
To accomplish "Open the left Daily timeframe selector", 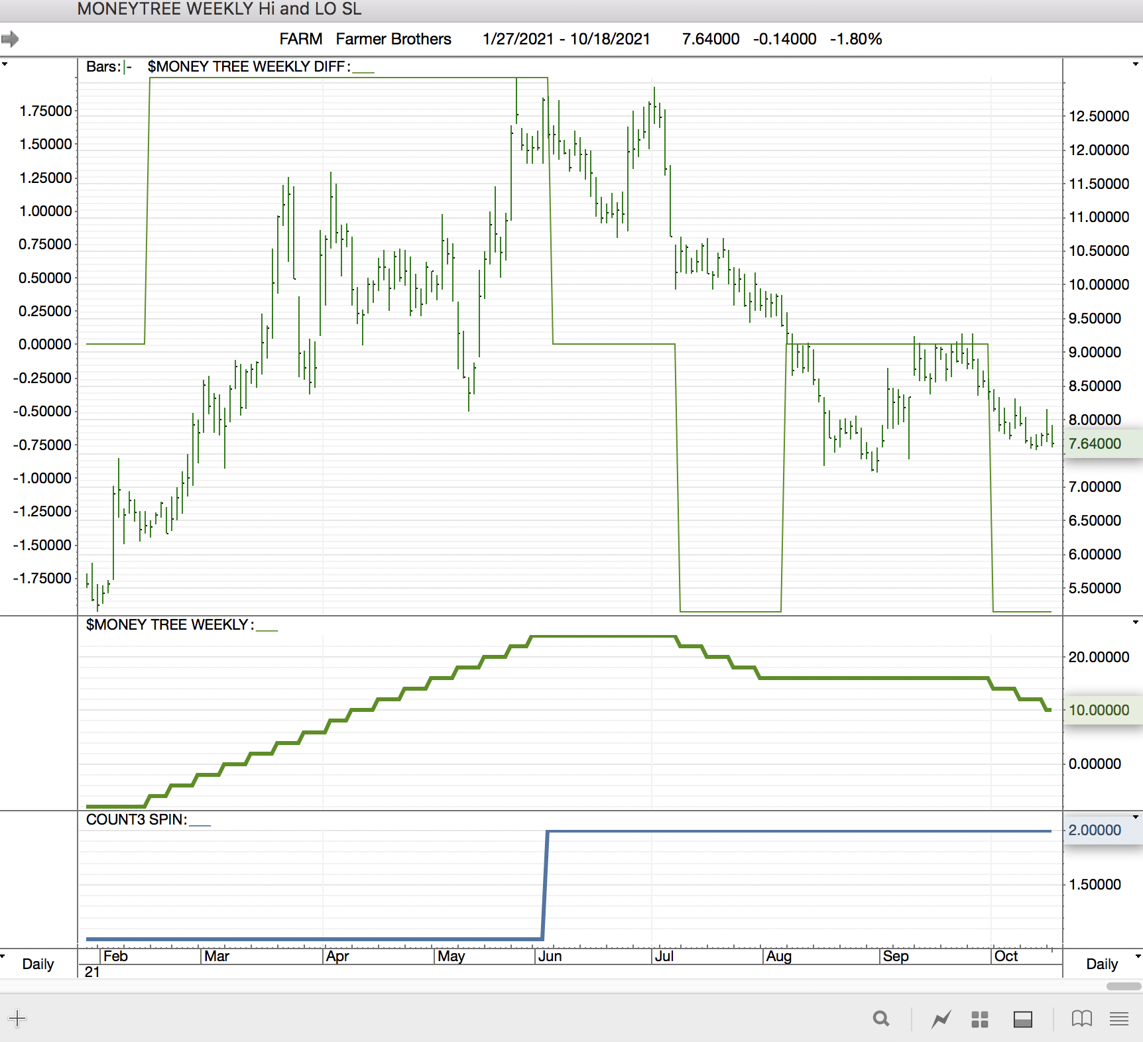I will [38, 964].
